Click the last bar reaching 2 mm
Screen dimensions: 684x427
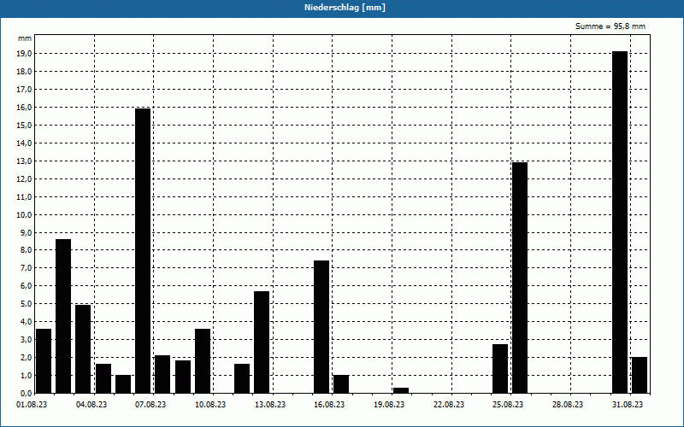640,375
